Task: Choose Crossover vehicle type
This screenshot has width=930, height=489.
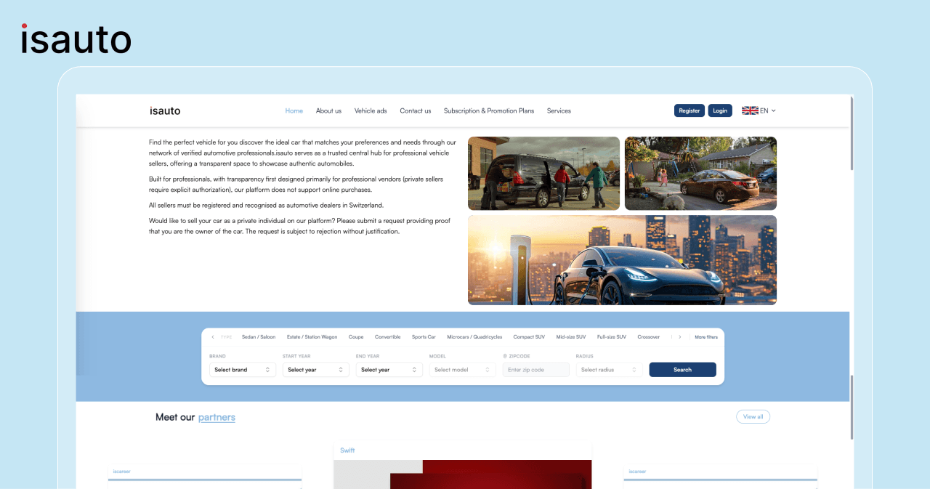Action: pyautogui.click(x=649, y=337)
